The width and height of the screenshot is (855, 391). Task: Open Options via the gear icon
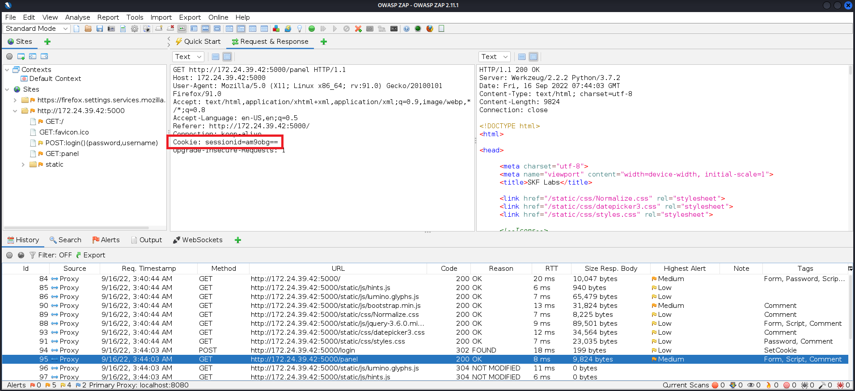click(135, 29)
